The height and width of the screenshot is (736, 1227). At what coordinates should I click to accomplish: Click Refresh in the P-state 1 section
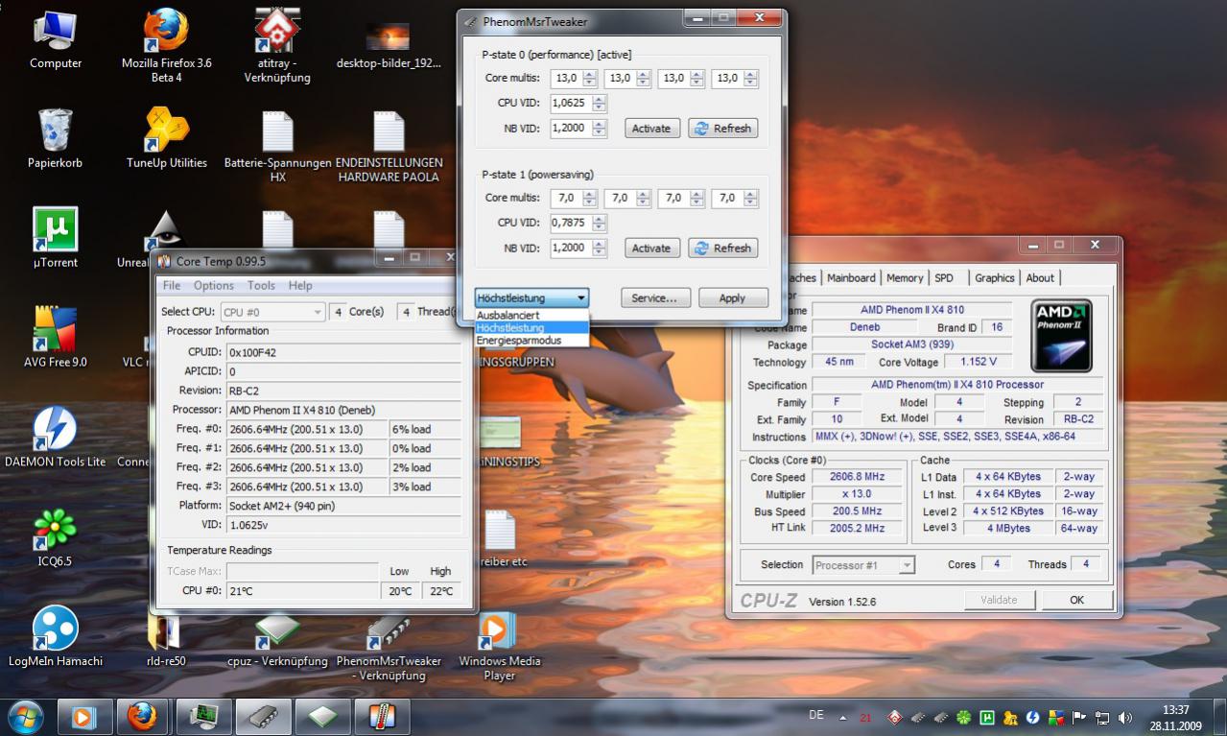[x=722, y=248]
